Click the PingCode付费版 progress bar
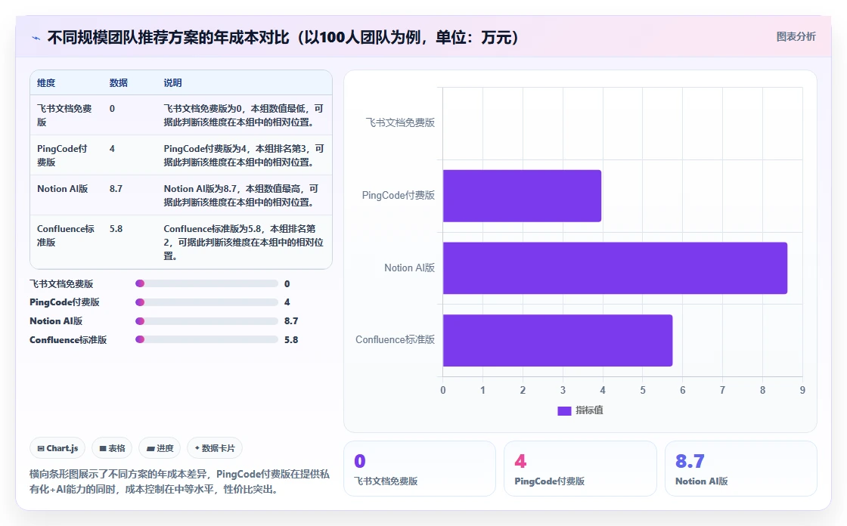The width and height of the screenshot is (847, 526). 206,302
